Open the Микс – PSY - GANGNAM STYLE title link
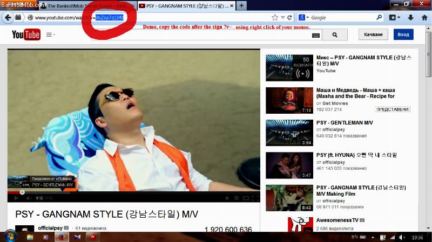432x242 pixels. pos(363,60)
